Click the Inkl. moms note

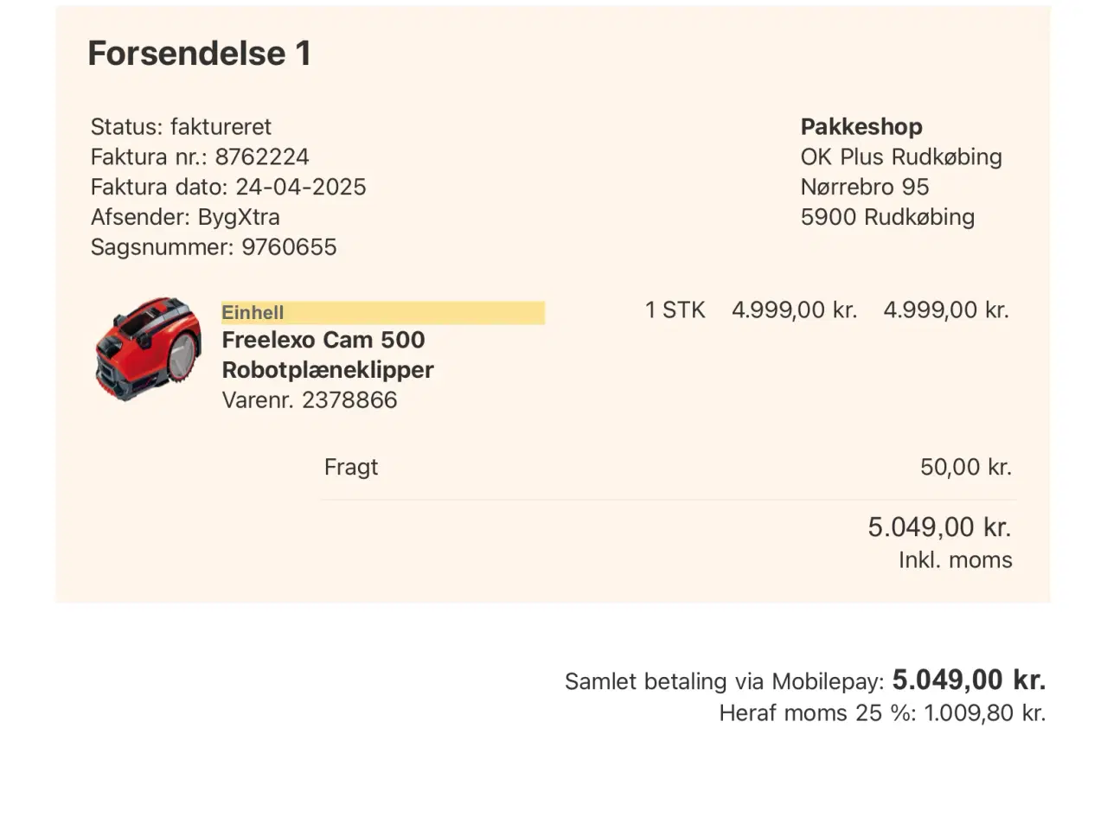click(x=955, y=560)
